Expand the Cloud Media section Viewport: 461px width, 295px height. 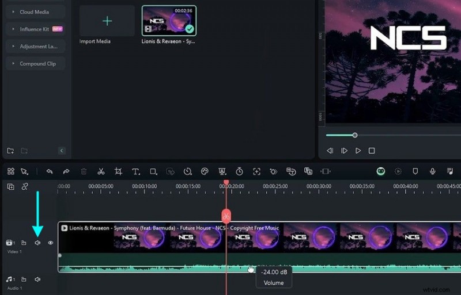[x=13, y=12]
